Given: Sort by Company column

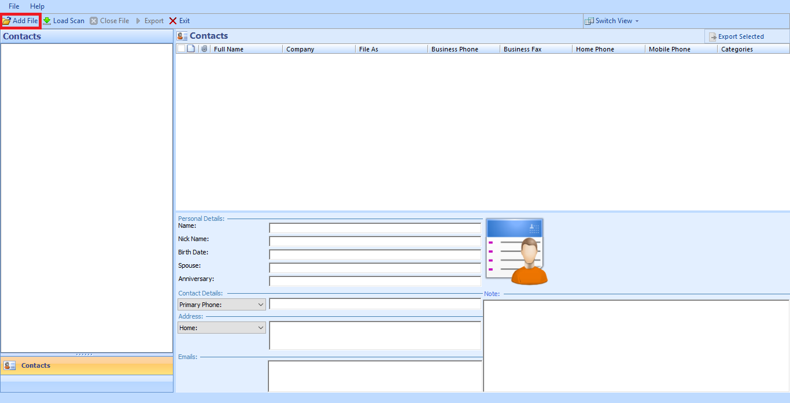Looking at the screenshot, I should click(319, 49).
